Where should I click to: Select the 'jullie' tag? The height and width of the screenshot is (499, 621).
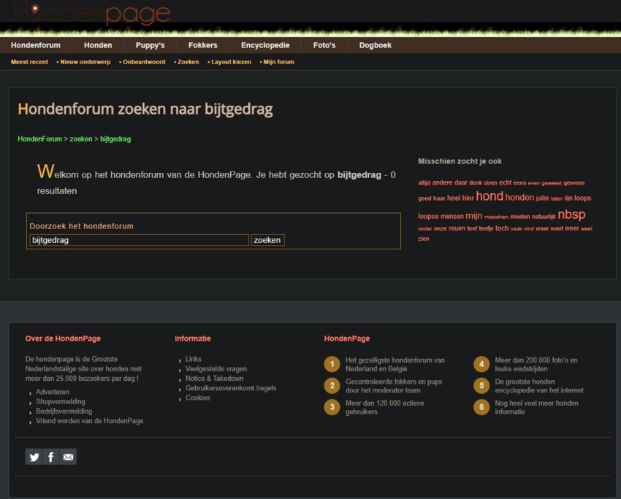[542, 198]
